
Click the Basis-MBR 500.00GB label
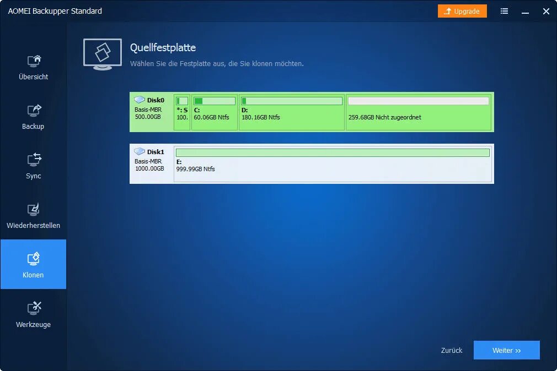(x=148, y=113)
